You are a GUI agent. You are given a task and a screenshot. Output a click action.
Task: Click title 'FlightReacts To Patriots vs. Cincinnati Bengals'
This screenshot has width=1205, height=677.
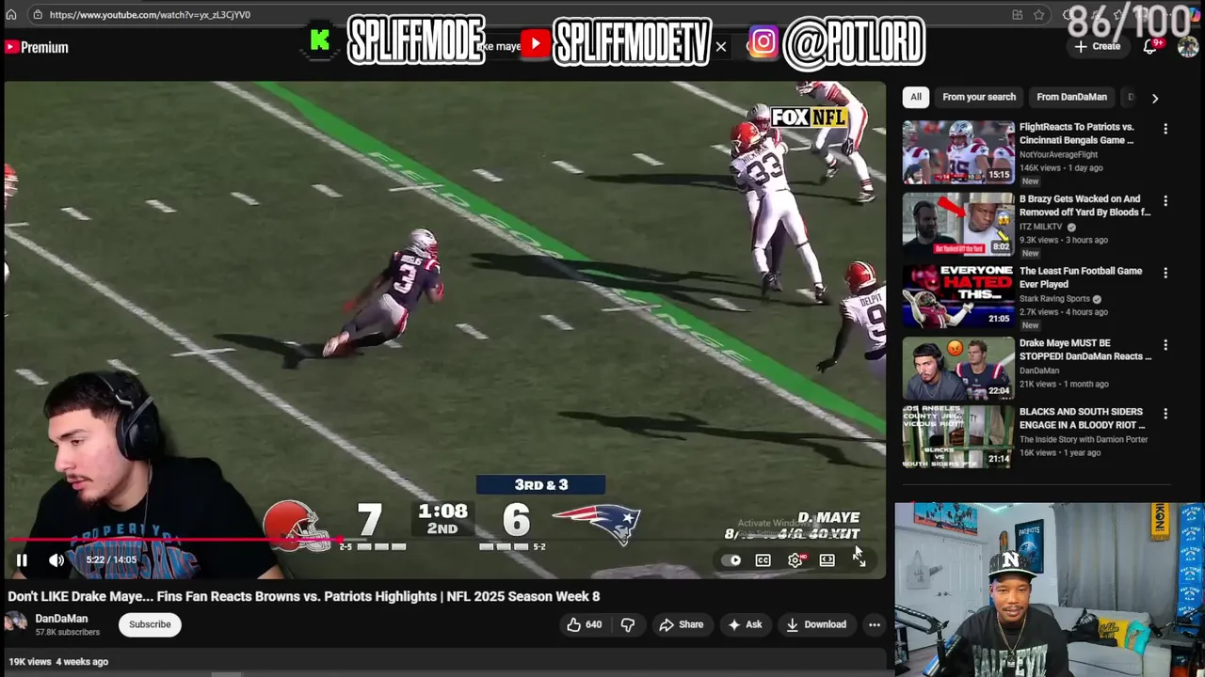tap(1077, 134)
